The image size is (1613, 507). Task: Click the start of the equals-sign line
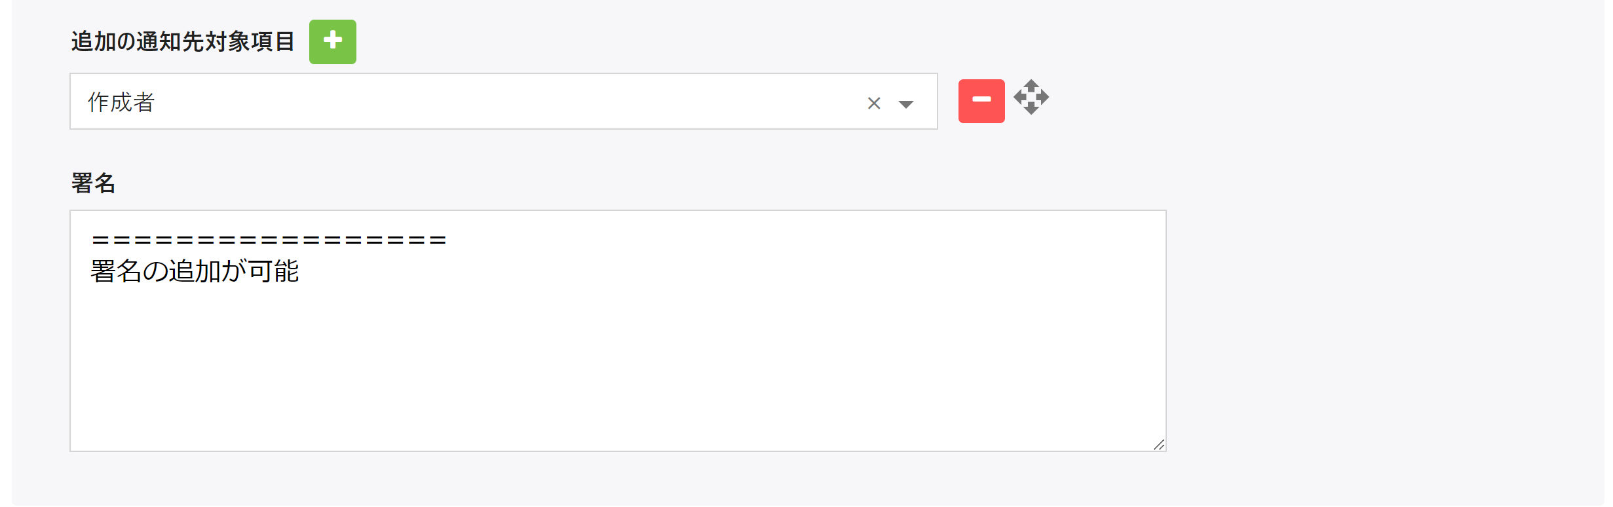(x=92, y=240)
